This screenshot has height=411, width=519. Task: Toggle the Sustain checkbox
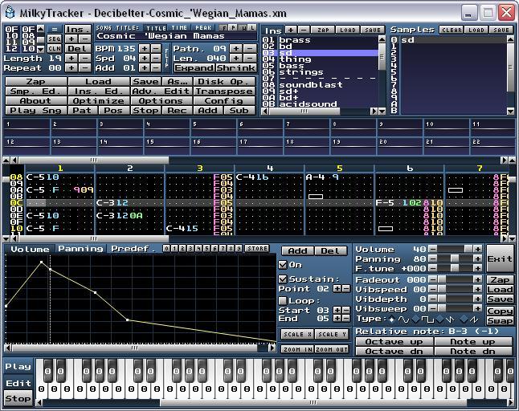point(283,279)
